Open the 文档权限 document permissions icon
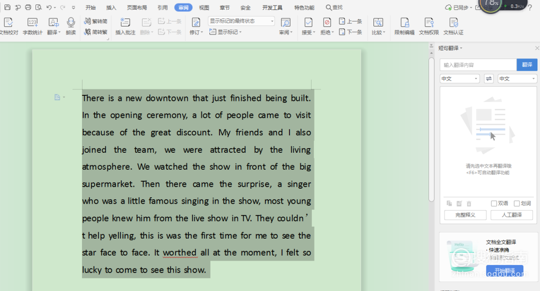This screenshot has width=540, height=291. tap(428, 23)
